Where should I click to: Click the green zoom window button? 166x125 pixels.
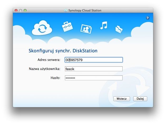point(25,10)
